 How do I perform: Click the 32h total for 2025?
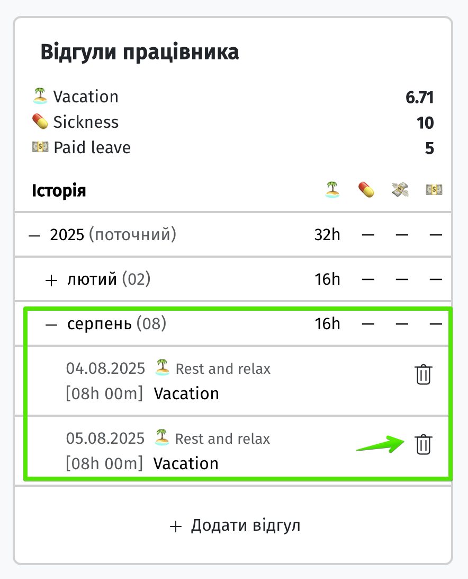coord(327,235)
